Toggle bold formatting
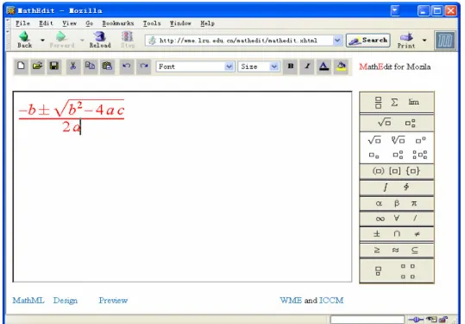The image size is (465, 324). coord(291,67)
